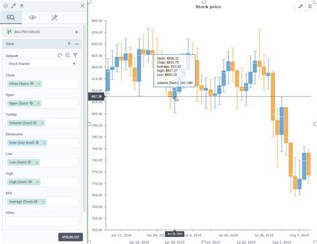Click the question mark icon in panel header
Viewport: 317px width, 244px height.
click(21, 6)
